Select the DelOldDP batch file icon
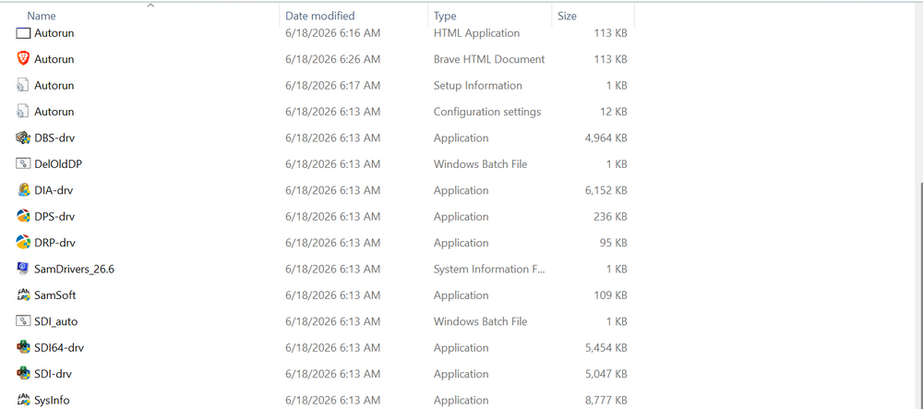The height and width of the screenshot is (409, 923). (23, 164)
